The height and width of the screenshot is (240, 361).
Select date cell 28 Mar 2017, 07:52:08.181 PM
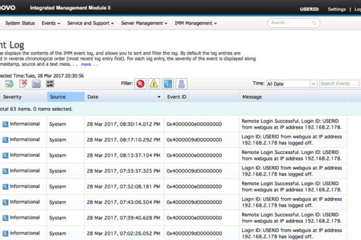[x=123, y=186]
